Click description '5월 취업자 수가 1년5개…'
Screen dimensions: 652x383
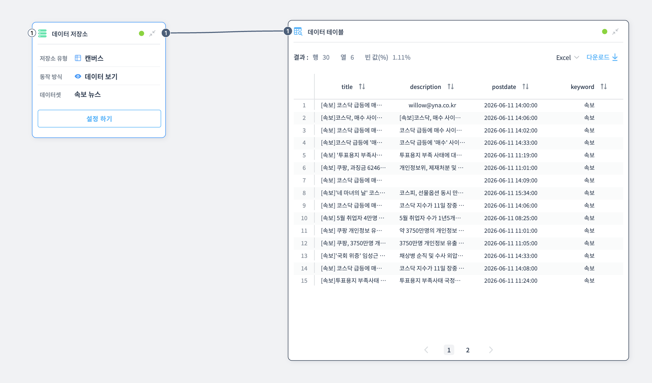pos(430,218)
